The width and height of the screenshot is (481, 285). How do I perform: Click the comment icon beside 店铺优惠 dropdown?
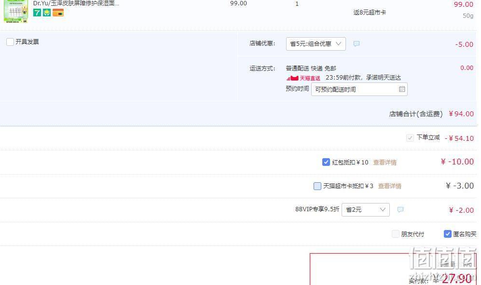356,43
